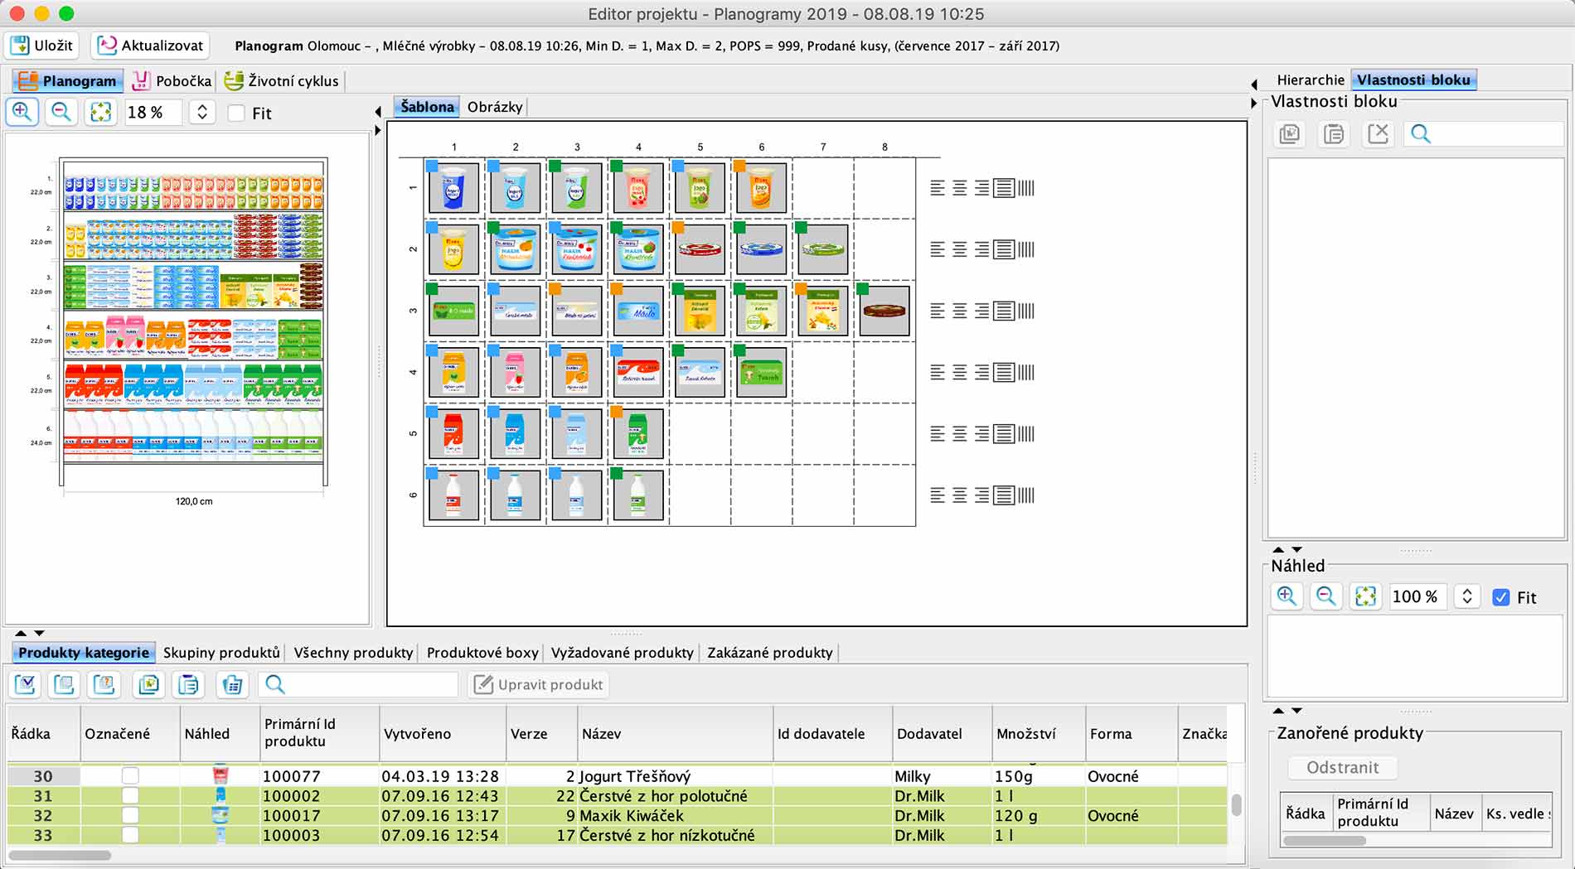
Task: Click the first select-all icon in products toolbar
Action: click(x=26, y=684)
